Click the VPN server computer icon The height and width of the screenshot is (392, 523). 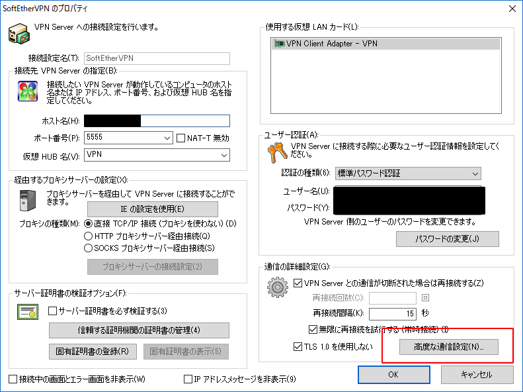pos(19,33)
